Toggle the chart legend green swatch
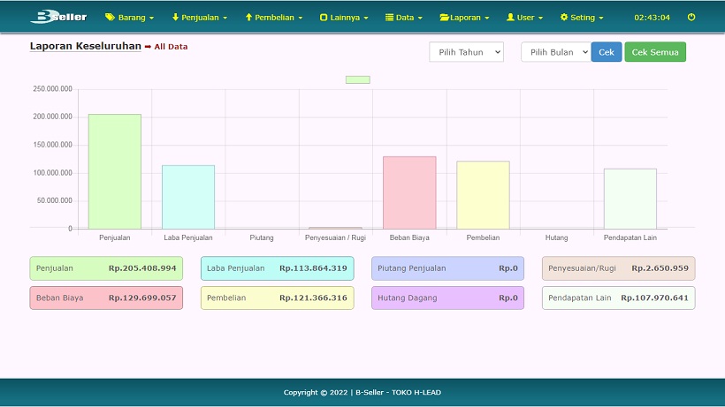This screenshot has width=725, height=407. [x=357, y=79]
